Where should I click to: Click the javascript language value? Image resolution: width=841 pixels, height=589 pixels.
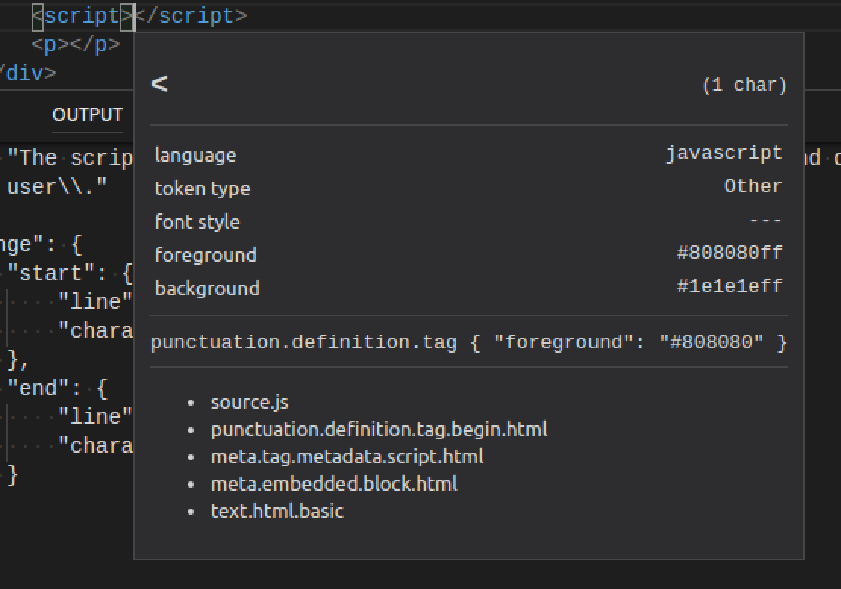[x=723, y=152]
